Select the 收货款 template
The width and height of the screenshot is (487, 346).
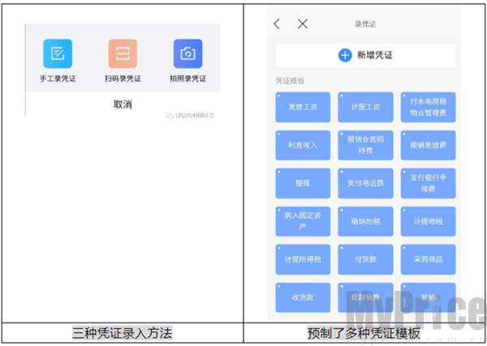point(303,297)
